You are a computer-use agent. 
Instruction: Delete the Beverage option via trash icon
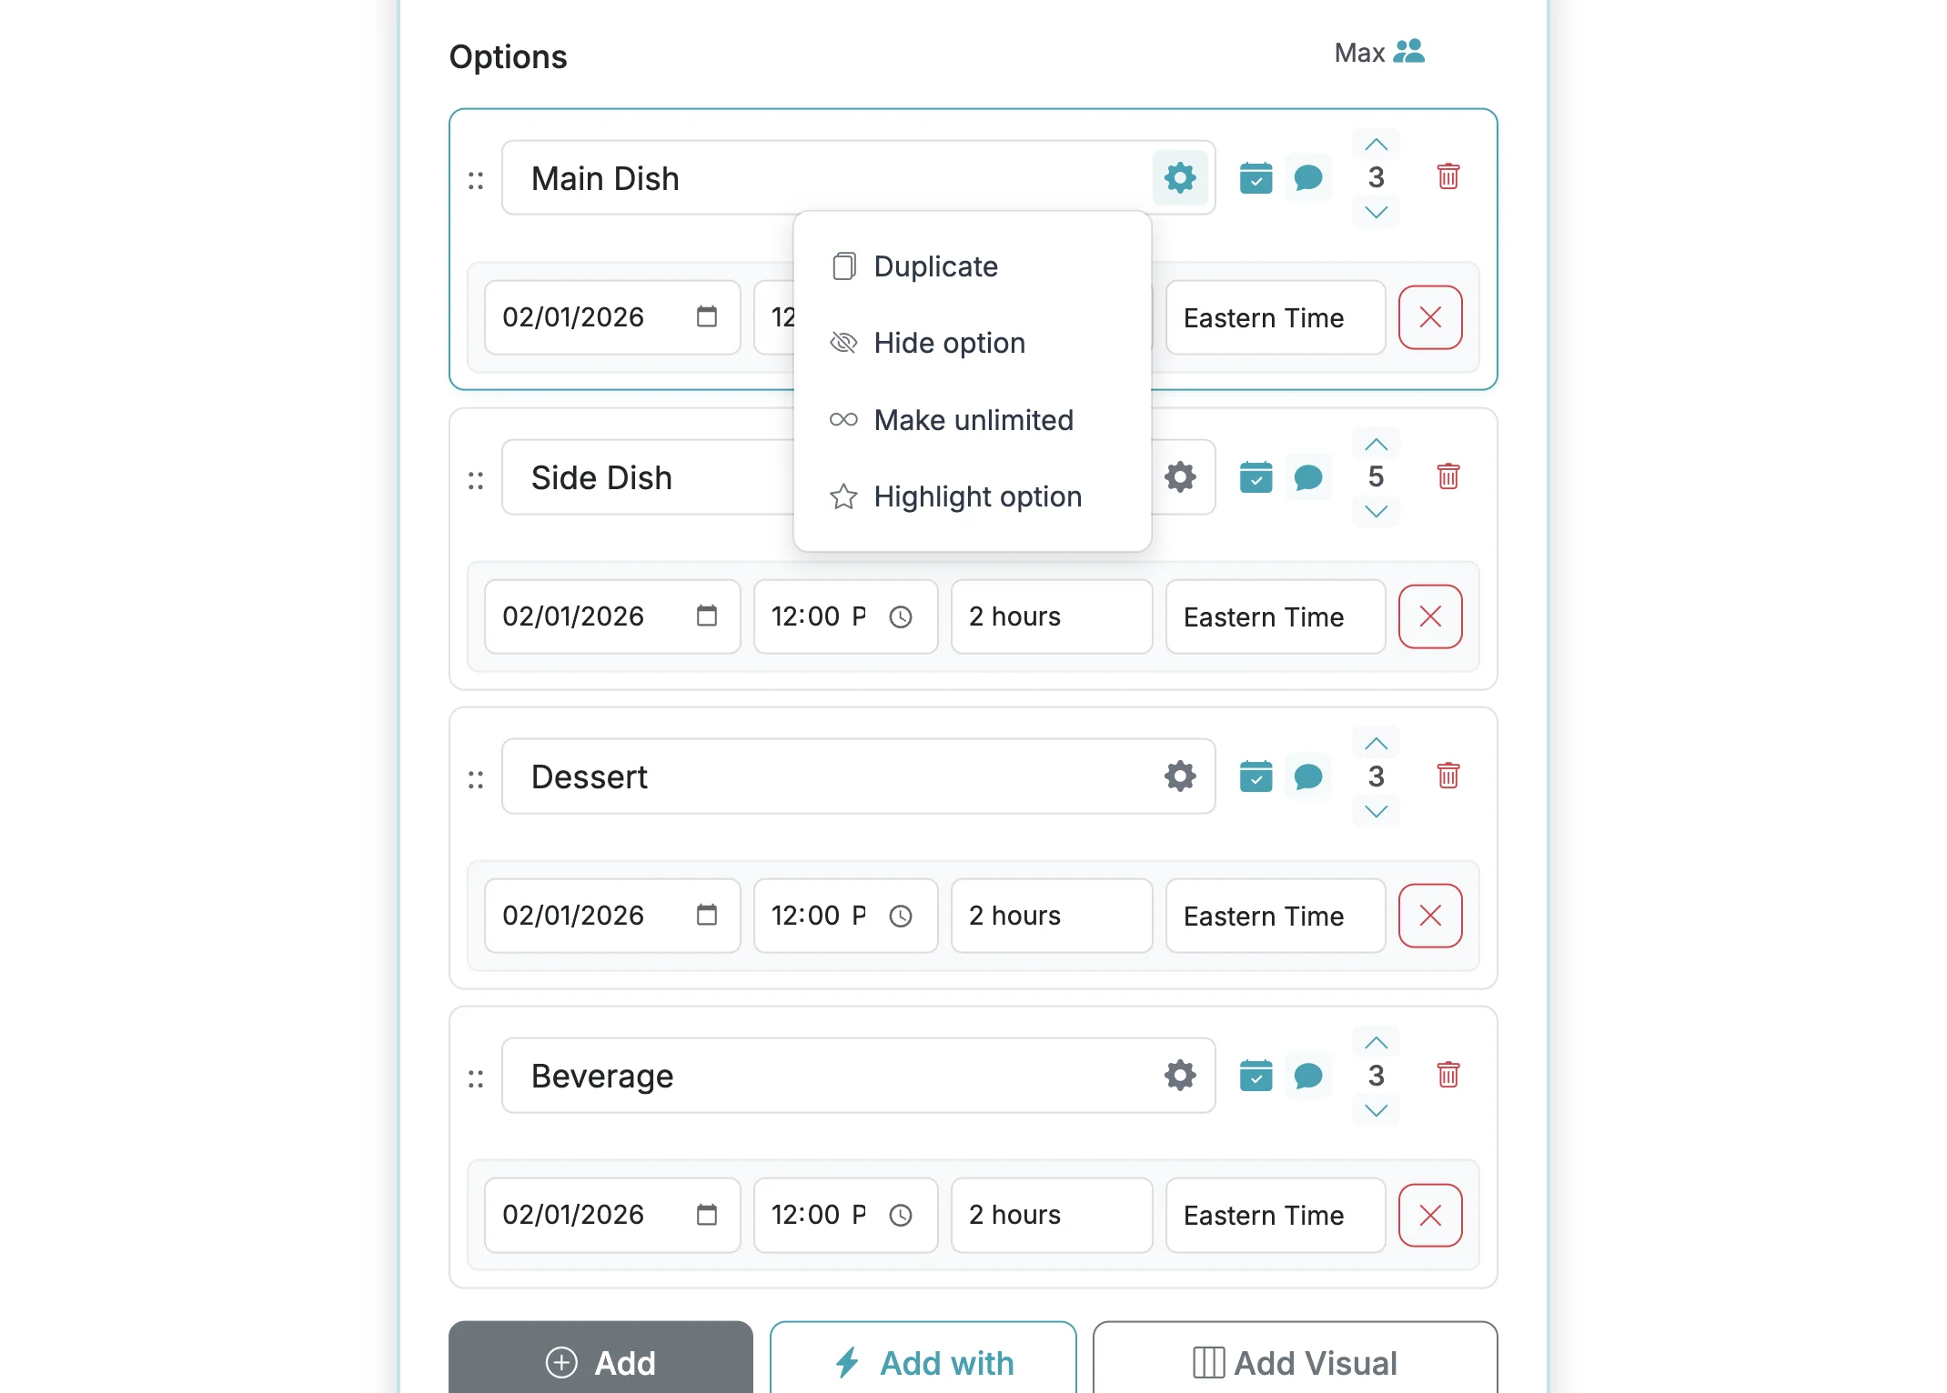(1448, 1075)
